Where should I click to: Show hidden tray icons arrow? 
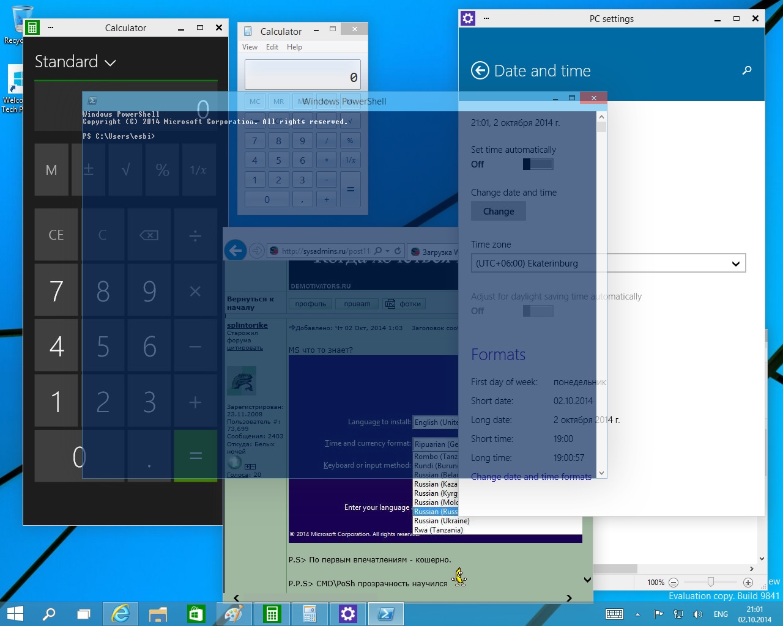coord(637,614)
